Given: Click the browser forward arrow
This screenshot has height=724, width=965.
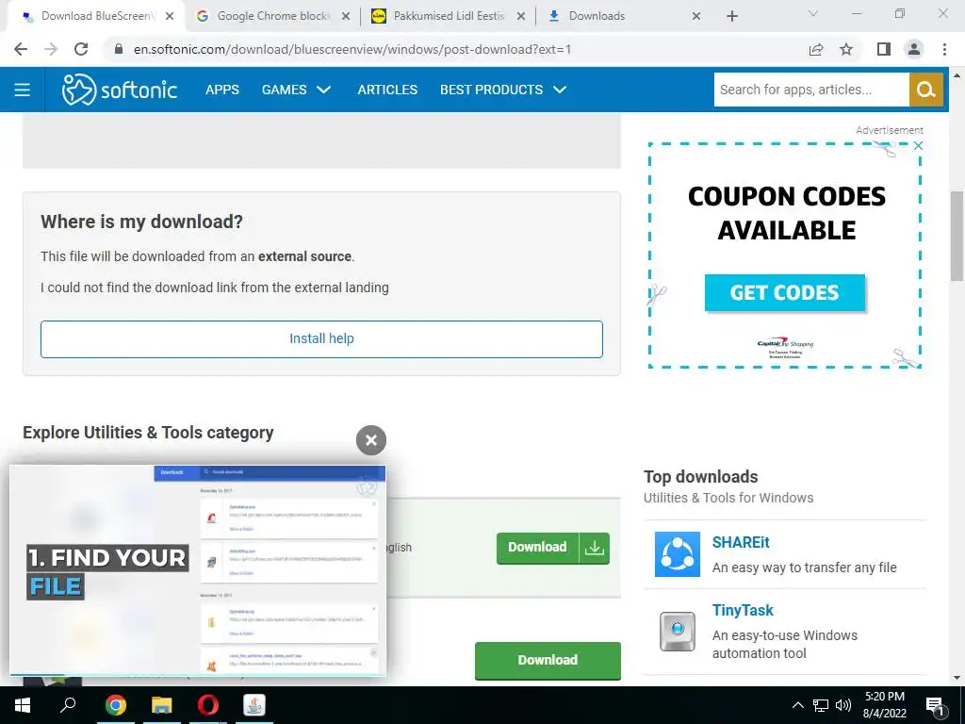Looking at the screenshot, I should (51, 49).
